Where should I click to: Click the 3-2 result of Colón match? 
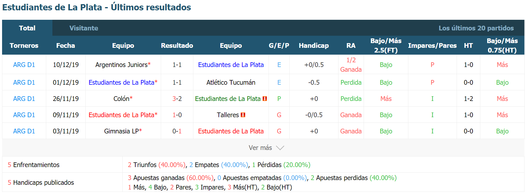(x=177, y=99)
